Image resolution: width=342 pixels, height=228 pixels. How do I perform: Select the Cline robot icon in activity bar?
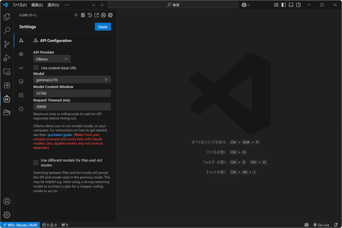[x=7, y=99]
